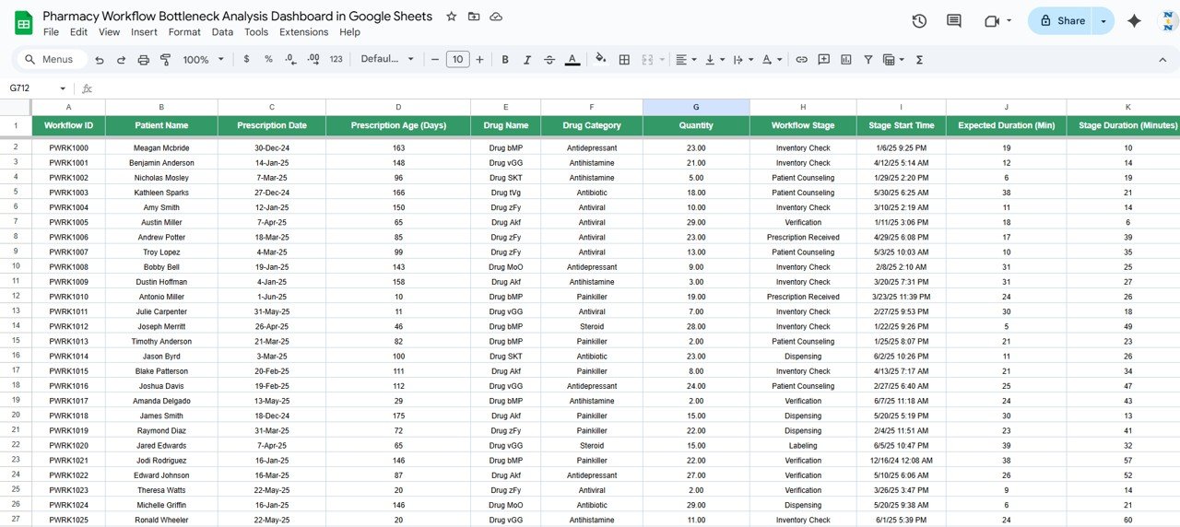Open the zoom 100% dropdown
Viewport: 1180px width, 527px height.
[x=203, y=59]
